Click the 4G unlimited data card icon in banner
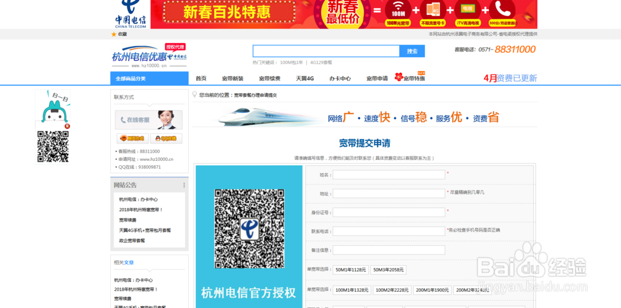This screenshot has height=308, width=621. [x=433, y=13]
